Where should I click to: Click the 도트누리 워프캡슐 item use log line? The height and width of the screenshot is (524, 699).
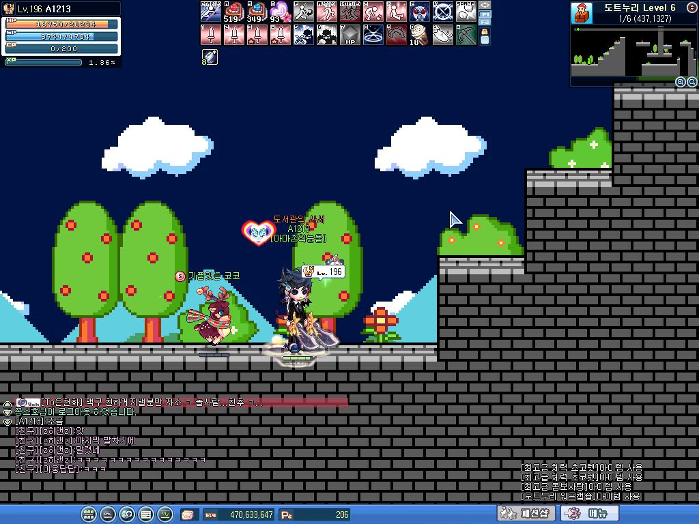(581, 496)
